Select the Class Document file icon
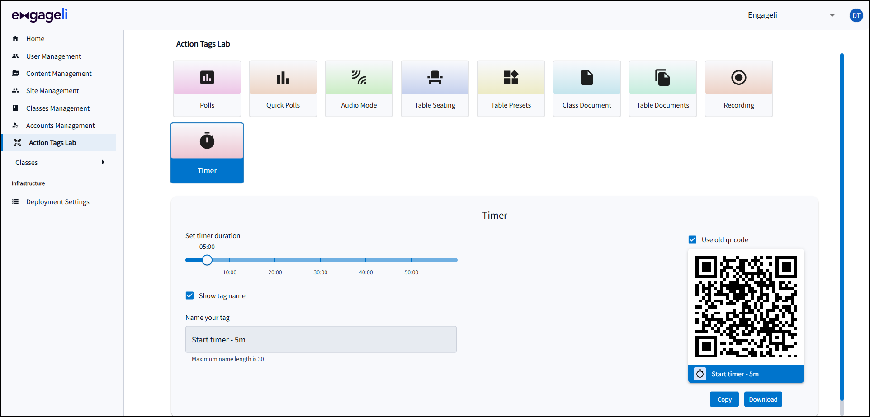Screen dimensions: 870x417 587,78
